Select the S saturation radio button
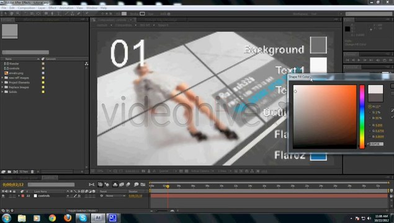The image size is (394, 223). click(x=370, y=112)
